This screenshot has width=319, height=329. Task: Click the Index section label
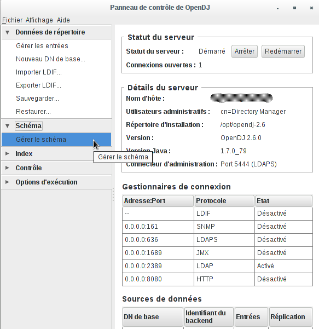click(x=24, y=154)
